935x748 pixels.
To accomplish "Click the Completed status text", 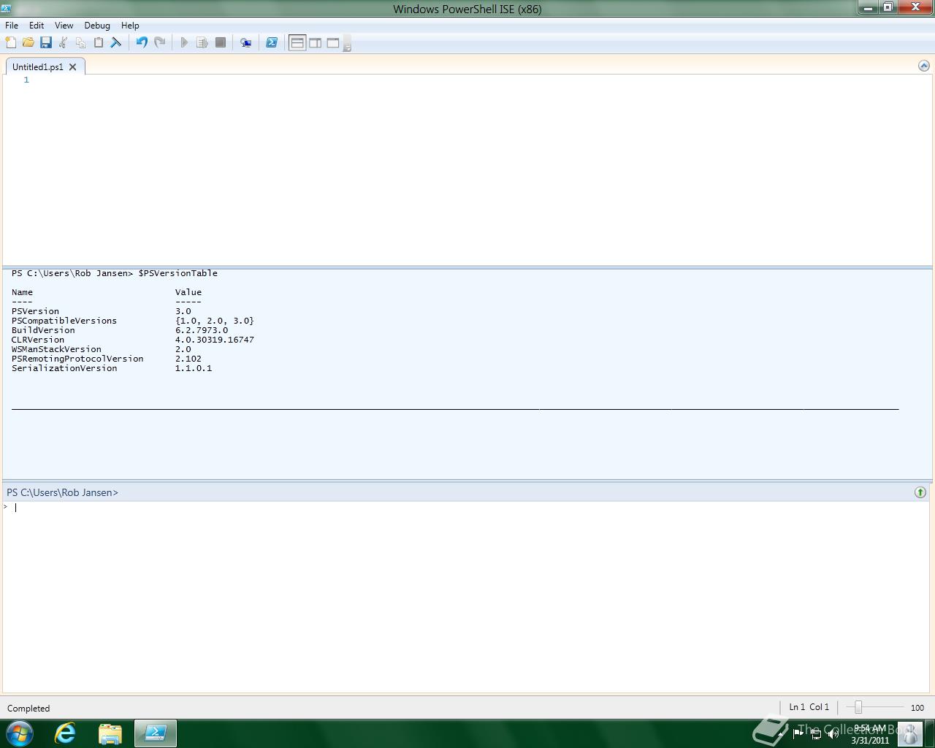I will coord(28,709).
